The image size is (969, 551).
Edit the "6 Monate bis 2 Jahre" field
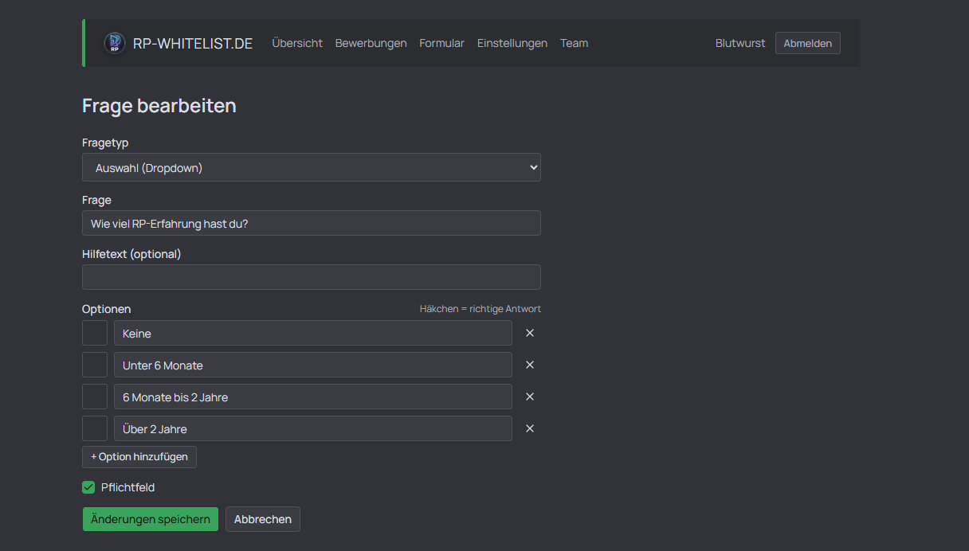[x=313, y=397]
